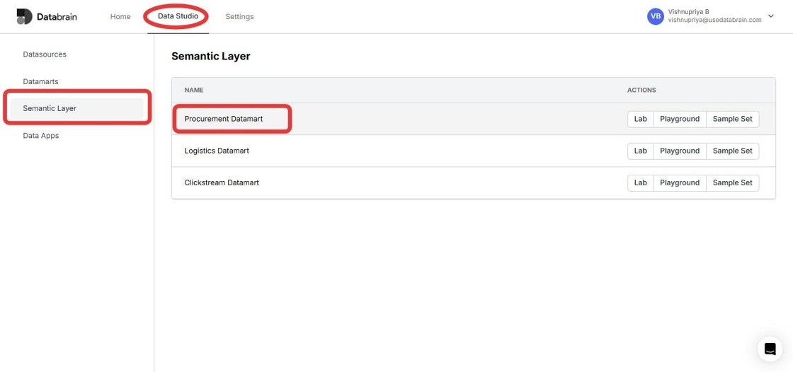Open the Clickstream Datamart row

[x=474, y=182]
